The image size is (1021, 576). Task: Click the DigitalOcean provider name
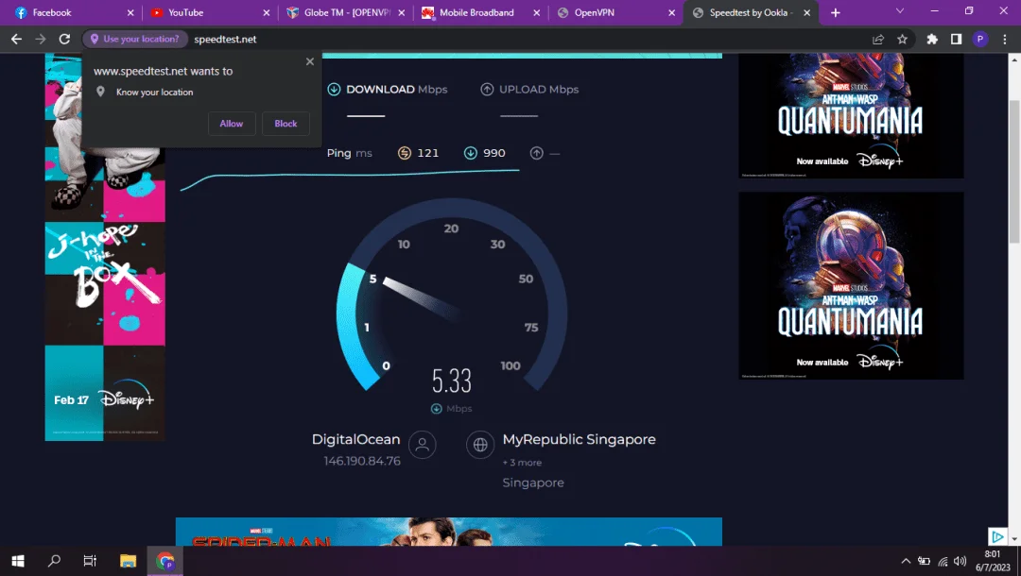355,439
